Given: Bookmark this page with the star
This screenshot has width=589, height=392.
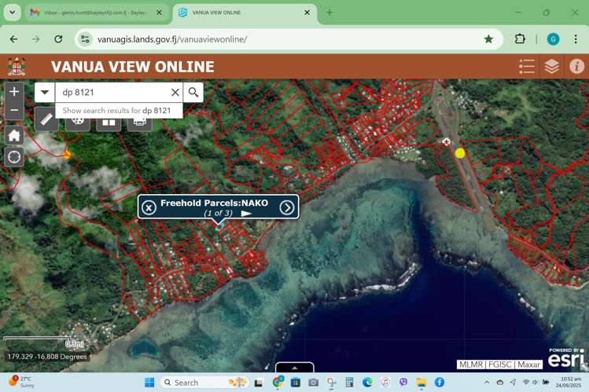Looking at the screenshot, I should [488, 39].
